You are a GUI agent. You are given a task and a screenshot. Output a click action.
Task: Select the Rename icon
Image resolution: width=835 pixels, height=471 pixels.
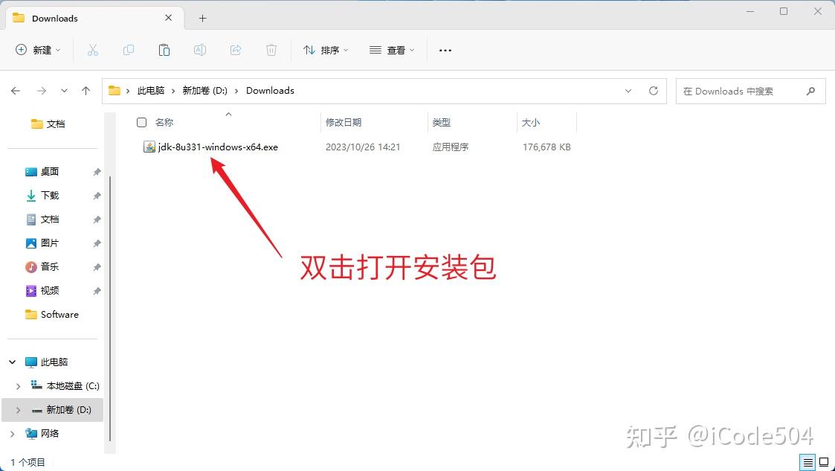coord(199,50)
